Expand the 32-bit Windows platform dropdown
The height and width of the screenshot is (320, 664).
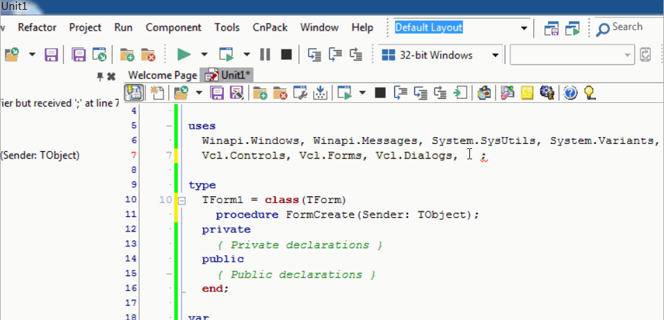point(495,55)
